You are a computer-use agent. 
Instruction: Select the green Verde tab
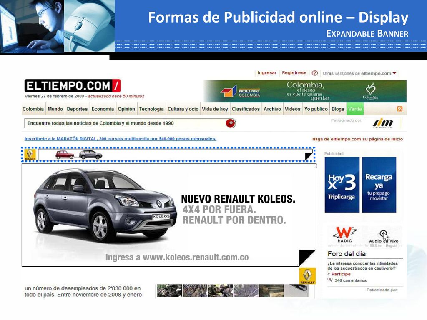pos(355,109)
